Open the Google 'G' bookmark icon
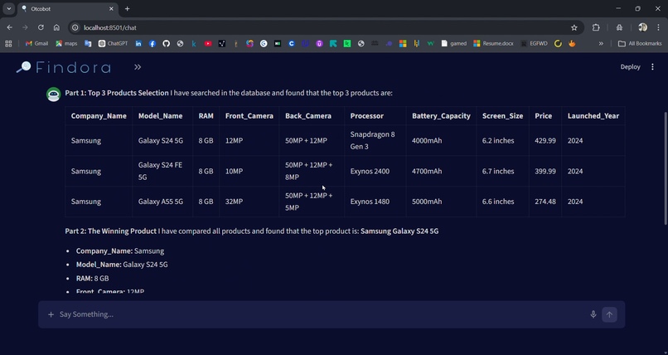668x355 pixels. 264,43
